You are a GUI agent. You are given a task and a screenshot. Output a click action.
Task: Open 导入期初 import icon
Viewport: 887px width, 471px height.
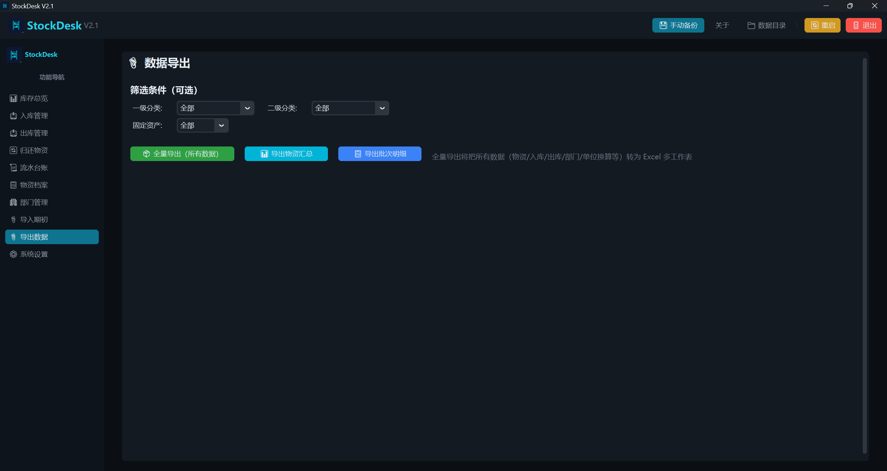coord(13,220)
